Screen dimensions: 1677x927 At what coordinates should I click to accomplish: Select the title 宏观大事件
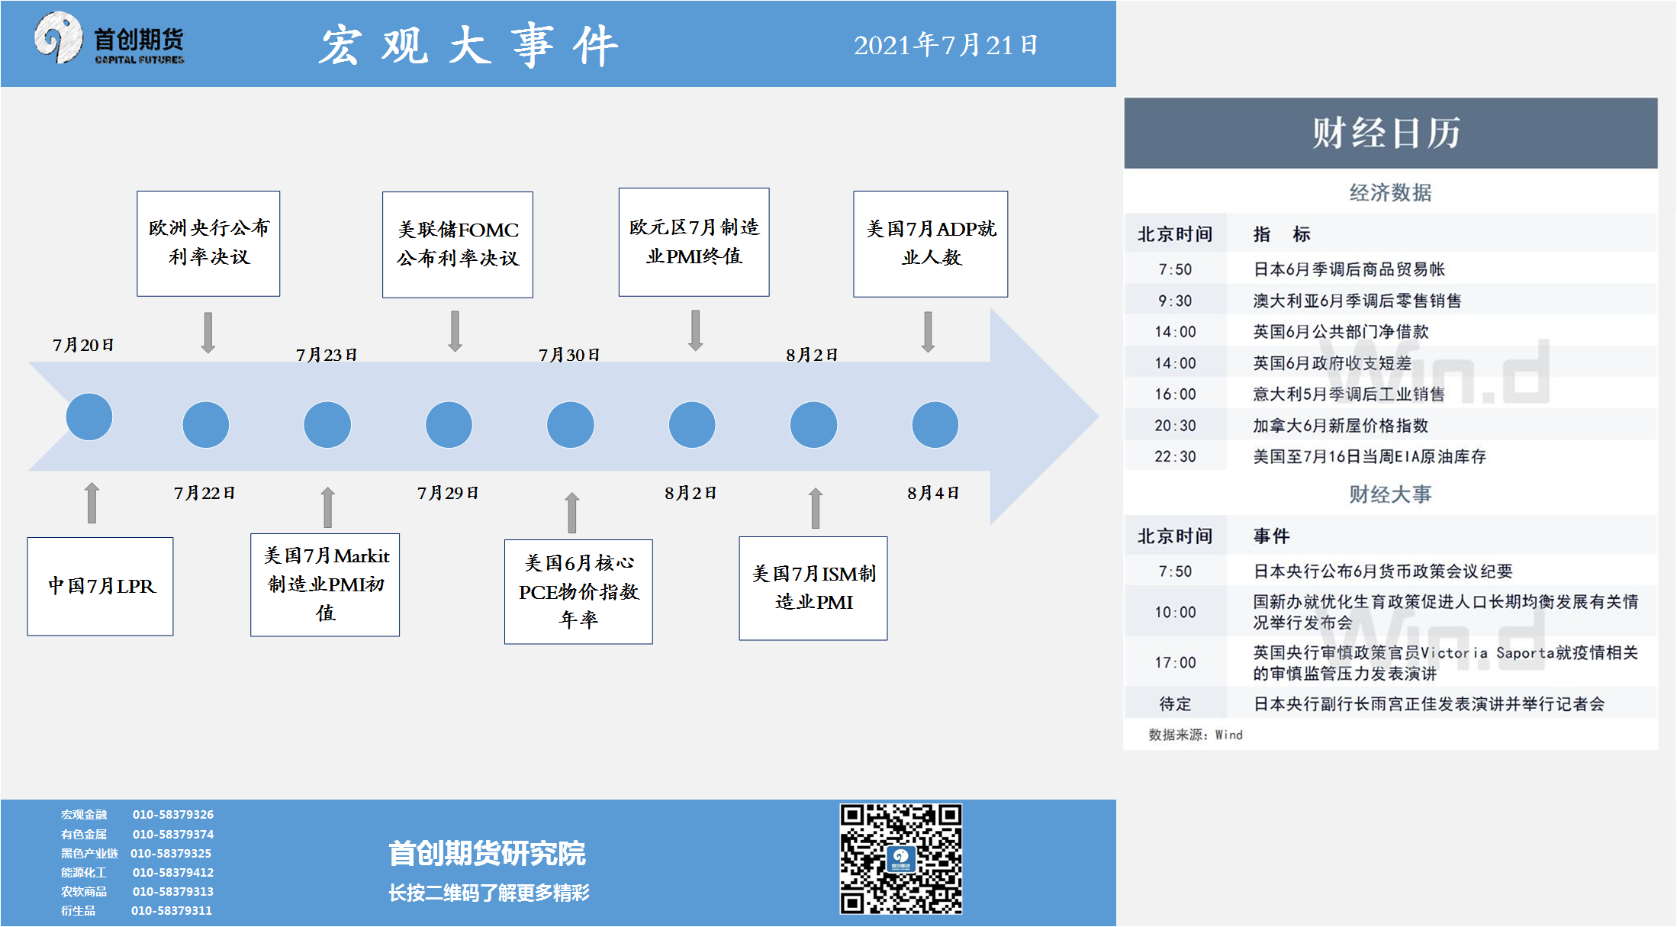pyautogui.click(x=468, y=46)
